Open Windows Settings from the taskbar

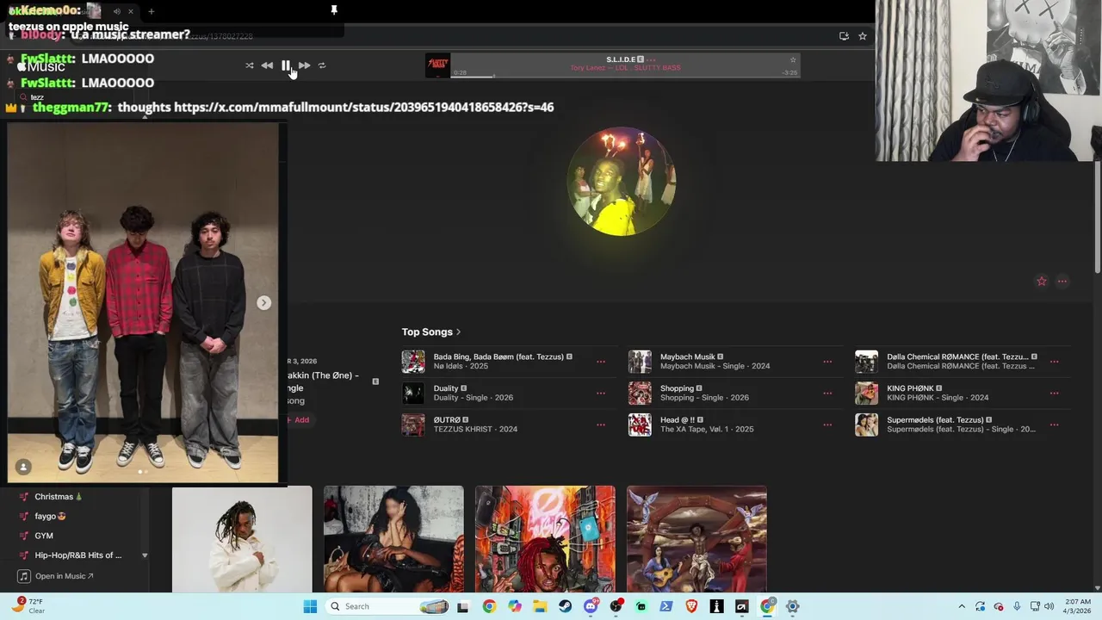[x=792, y=606]
